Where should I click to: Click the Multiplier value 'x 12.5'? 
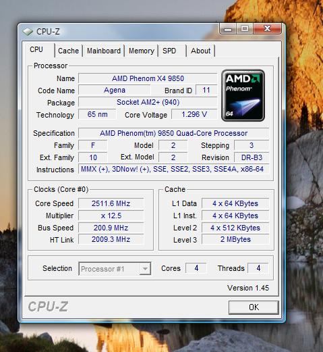(x=111, y=216)
